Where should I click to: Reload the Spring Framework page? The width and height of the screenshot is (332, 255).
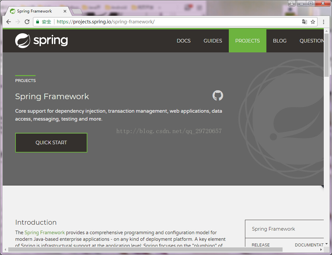27,22
